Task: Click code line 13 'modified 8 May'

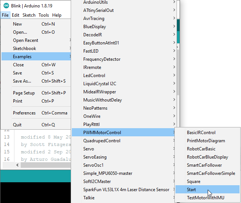Action: pyautogui.click(x=46, y=137)
